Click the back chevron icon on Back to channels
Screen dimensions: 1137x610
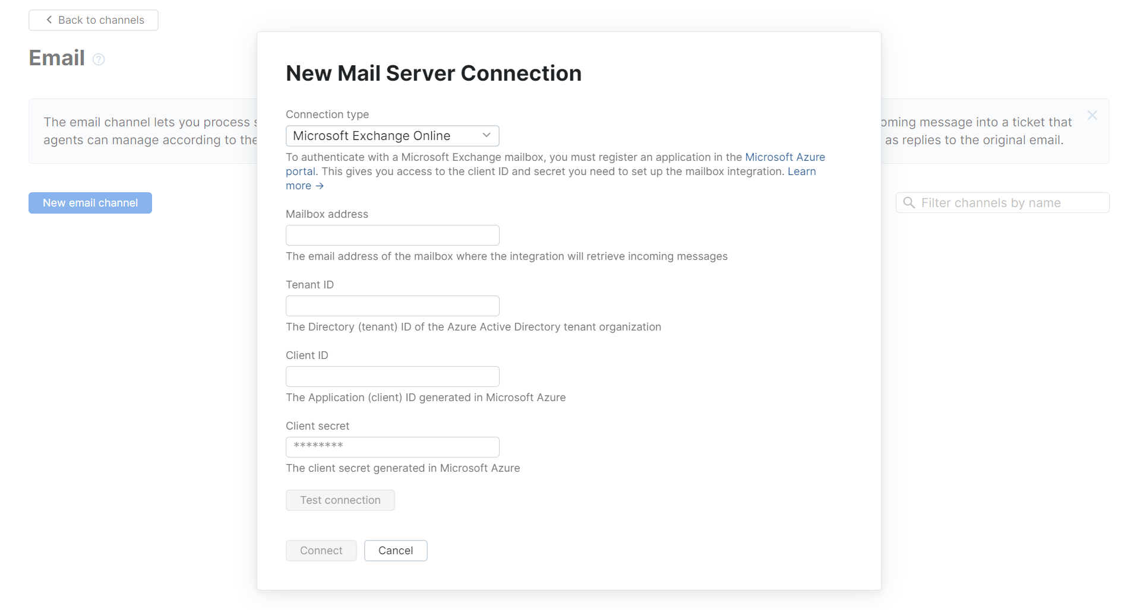(49, 20)
